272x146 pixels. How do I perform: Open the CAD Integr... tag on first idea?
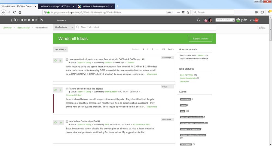tap(167, 57)
